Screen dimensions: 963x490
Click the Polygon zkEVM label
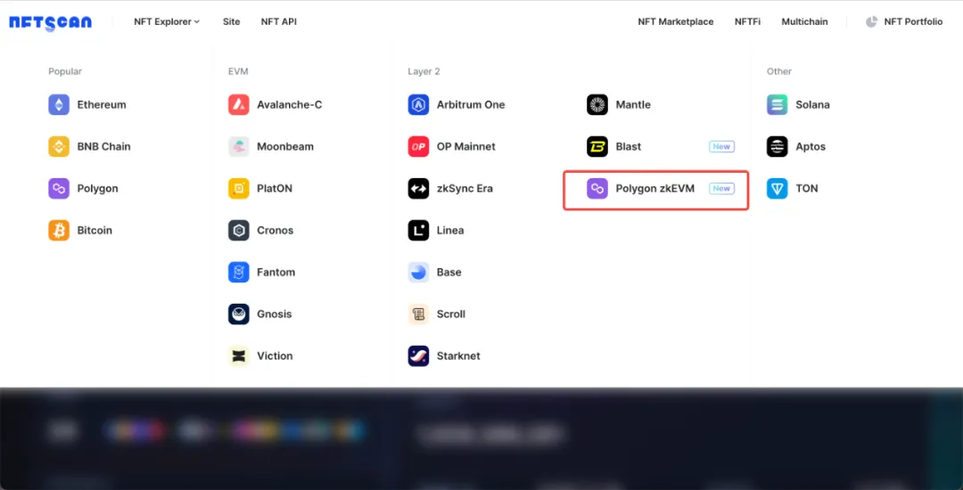655,188
